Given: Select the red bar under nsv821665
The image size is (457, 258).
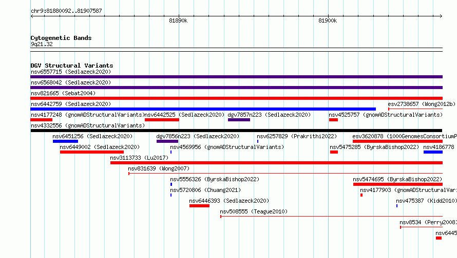Looking at the screenshot, I should point(237,98).
